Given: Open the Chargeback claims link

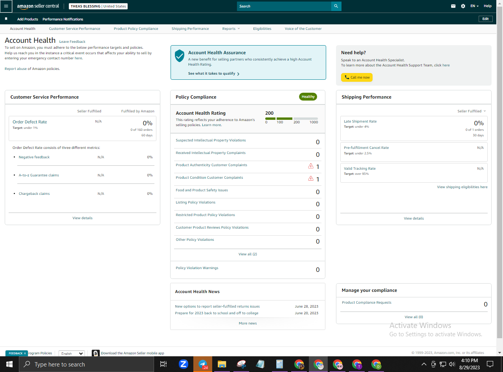Looking at the screenshot, I should pyautogui.click(x=34, y=194).
